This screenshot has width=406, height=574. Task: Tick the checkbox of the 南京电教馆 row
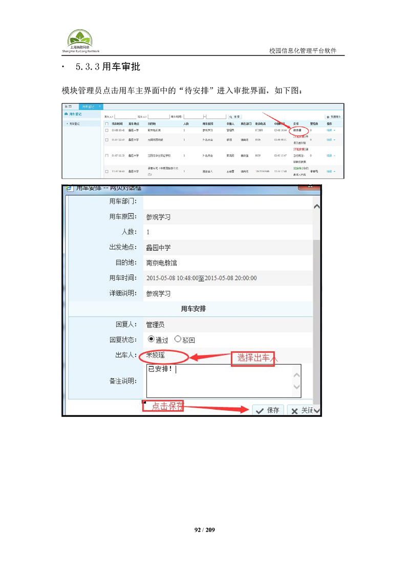coord(107,130)
